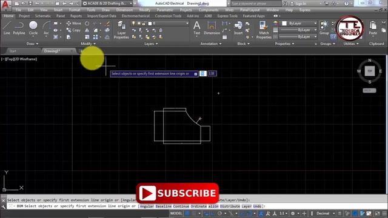Viewport: 388px width, 218px height.
Task: Expand the Block panel
Action: click(244, 44)
